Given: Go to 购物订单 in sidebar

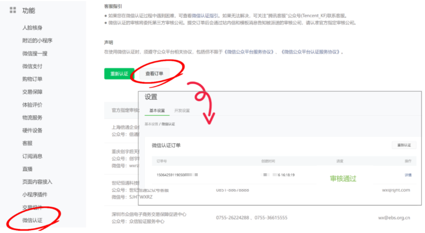Looking at the screenshot, I should (x=32, y=79).
